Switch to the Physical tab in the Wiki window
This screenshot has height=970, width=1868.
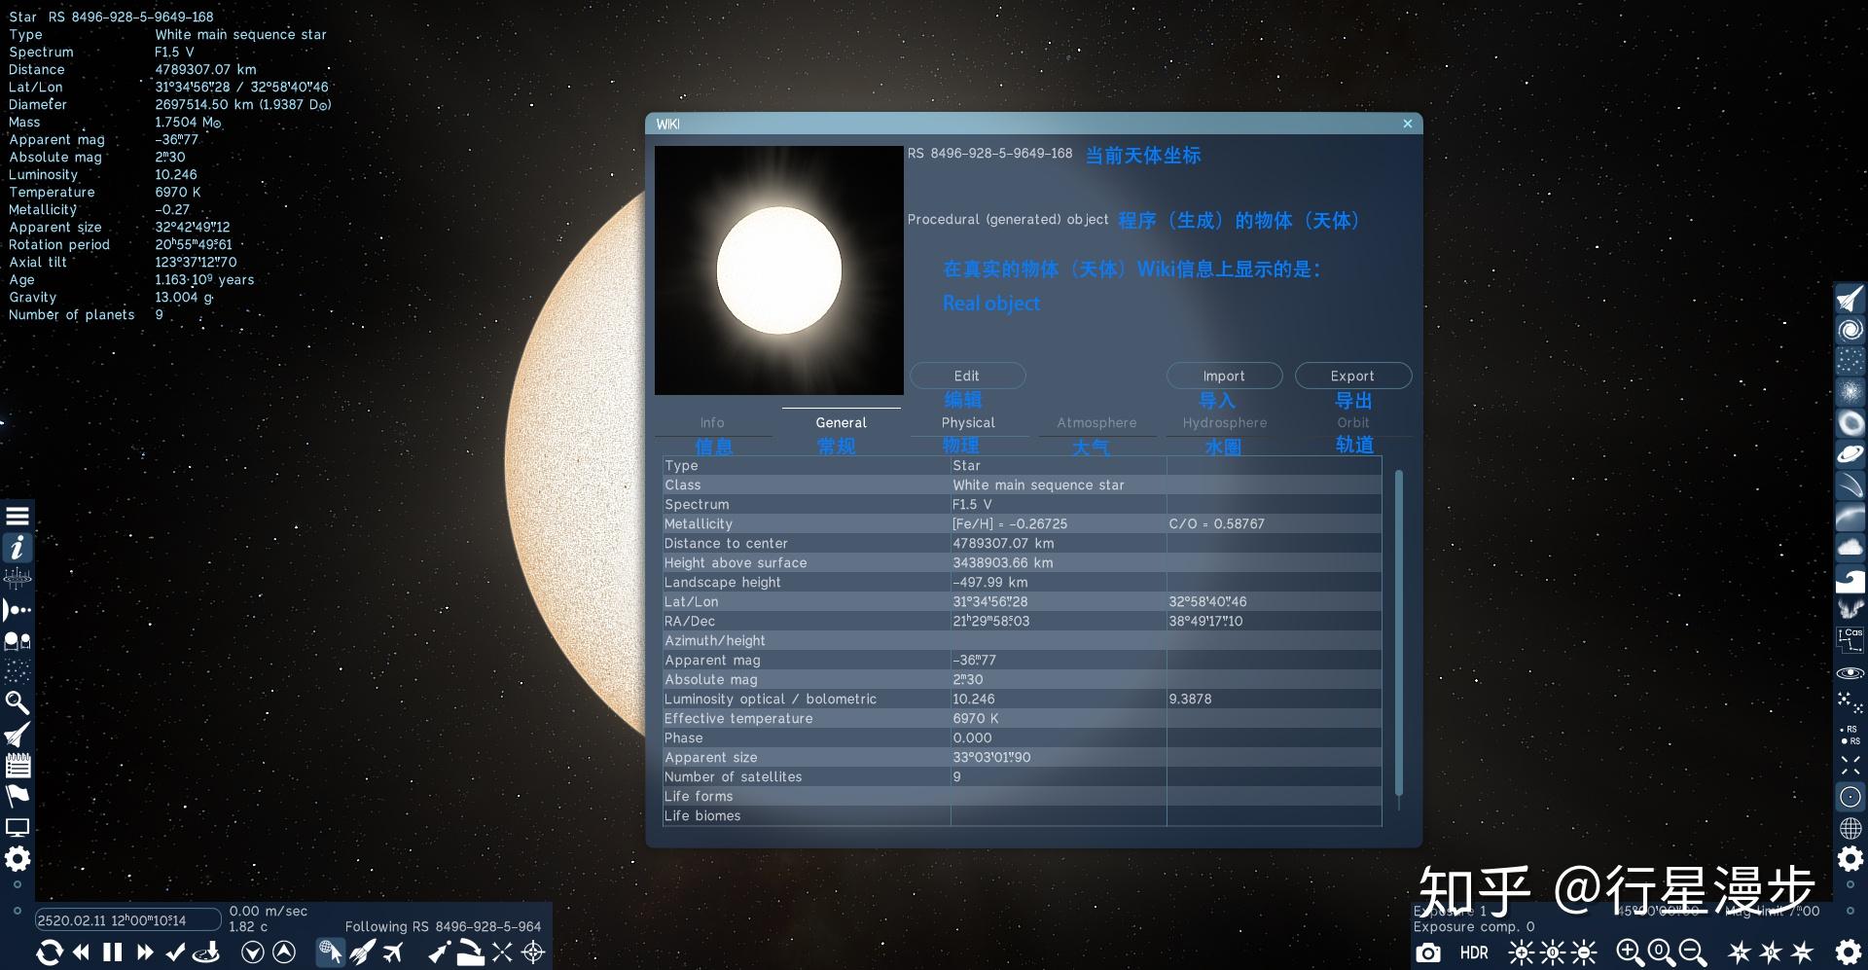(968, 422)
